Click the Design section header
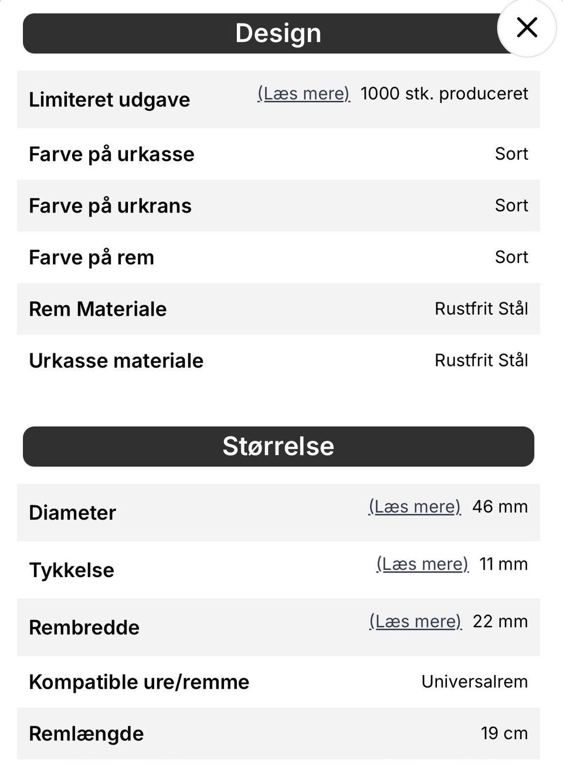Image resolution: width=563 pixels, height=765 pixels. click(278, 33)
